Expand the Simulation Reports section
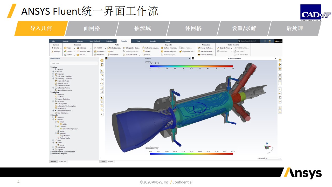This screenshot has height=187, width=332. [51, 154]
